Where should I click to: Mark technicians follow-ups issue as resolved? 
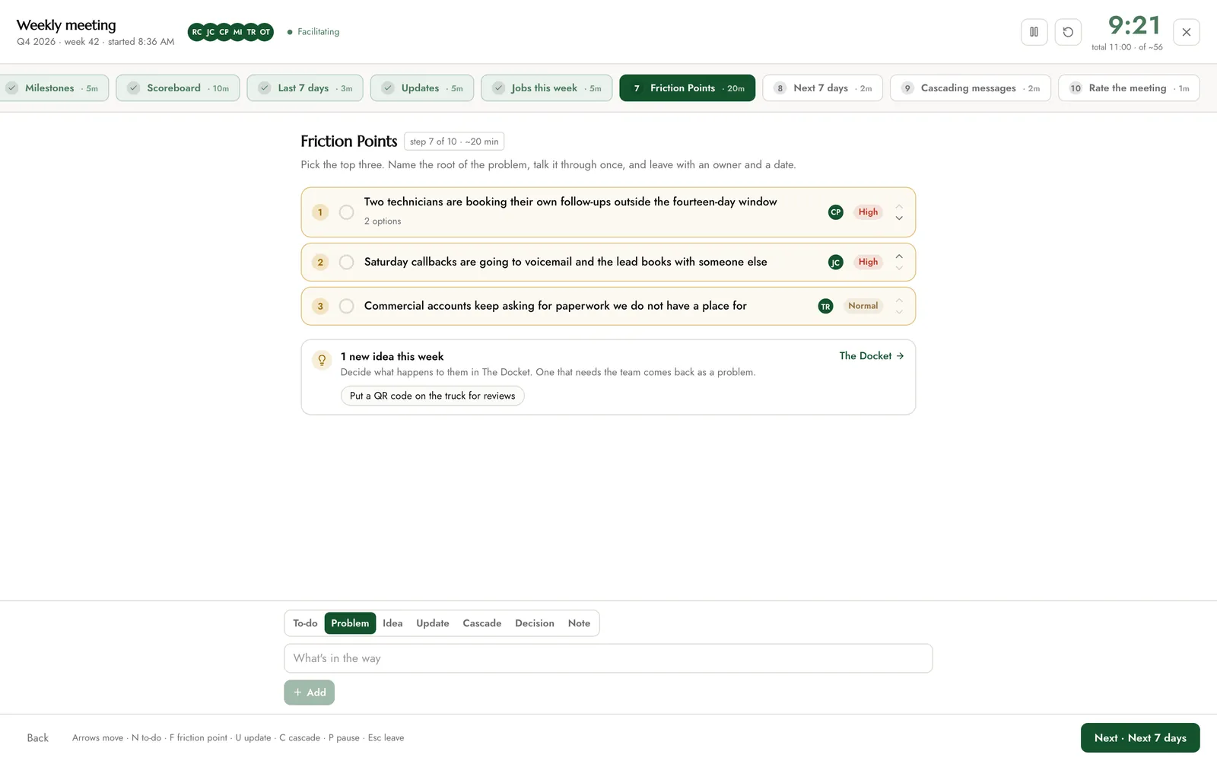(346, 212)
